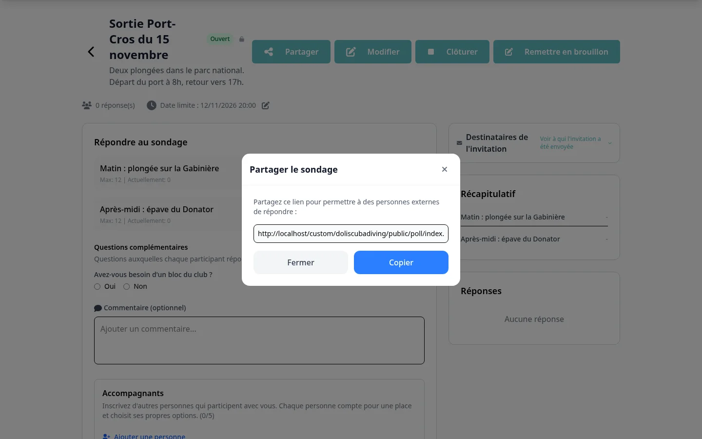The height and width of the screenshot is (439, 702).
Task: Click the Date limite : 12/11/2026 20:00 text
Action: [x=208, y=105]
